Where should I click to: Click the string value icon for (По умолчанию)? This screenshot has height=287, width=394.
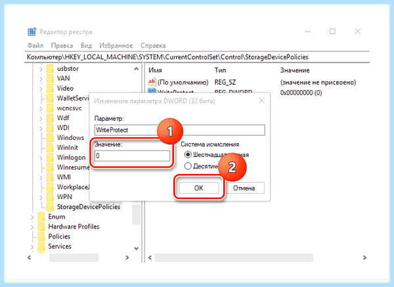[152, 82]
